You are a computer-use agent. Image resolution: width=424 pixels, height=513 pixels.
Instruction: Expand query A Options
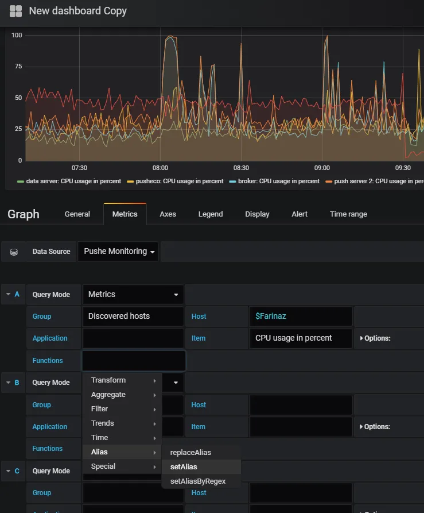375,338
